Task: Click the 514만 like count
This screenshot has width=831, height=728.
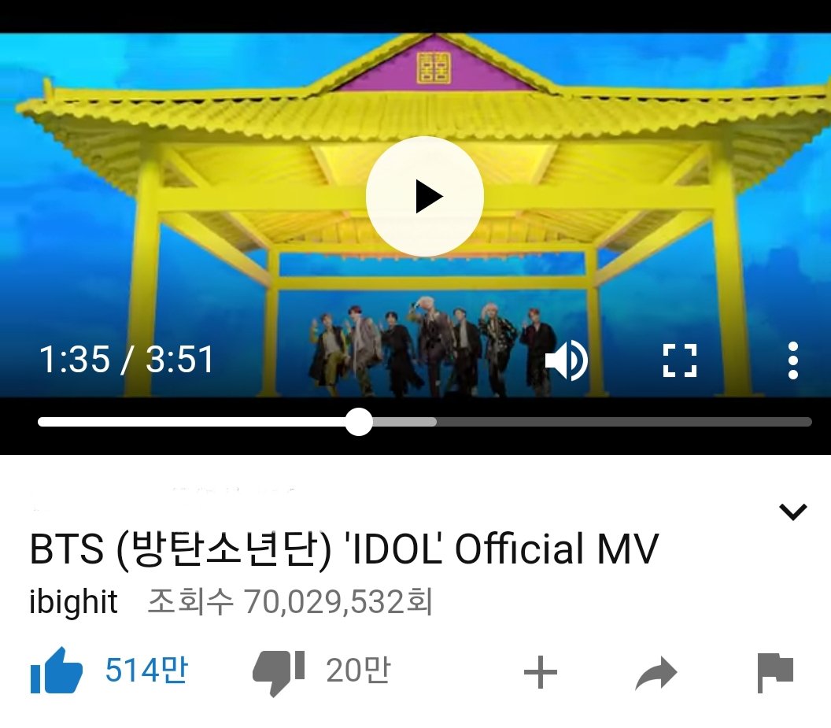Action: coord(146,670)
